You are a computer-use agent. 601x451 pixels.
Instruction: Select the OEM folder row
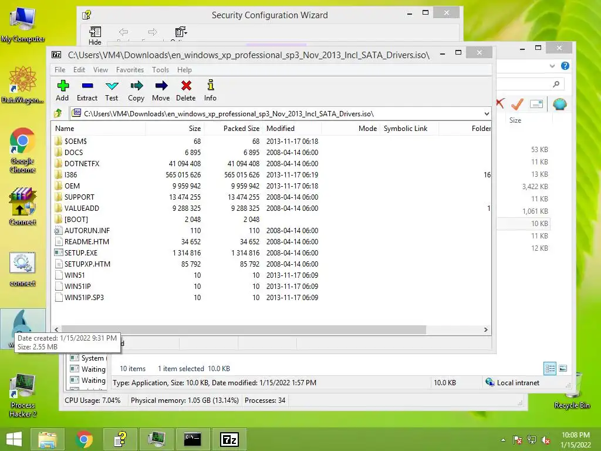271,186
